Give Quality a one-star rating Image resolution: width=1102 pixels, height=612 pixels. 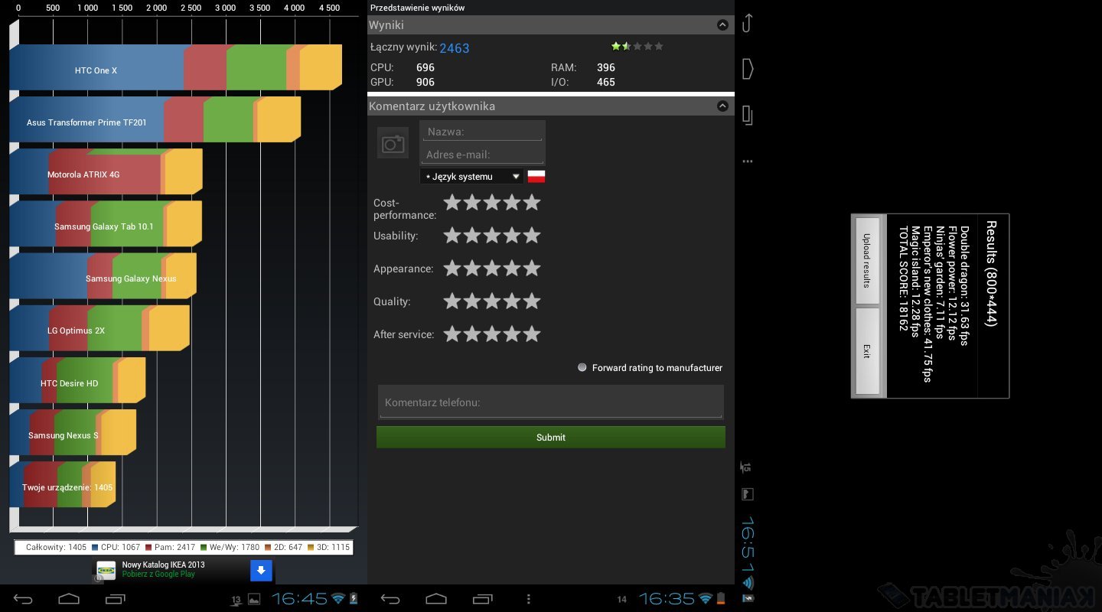point(452,301)
